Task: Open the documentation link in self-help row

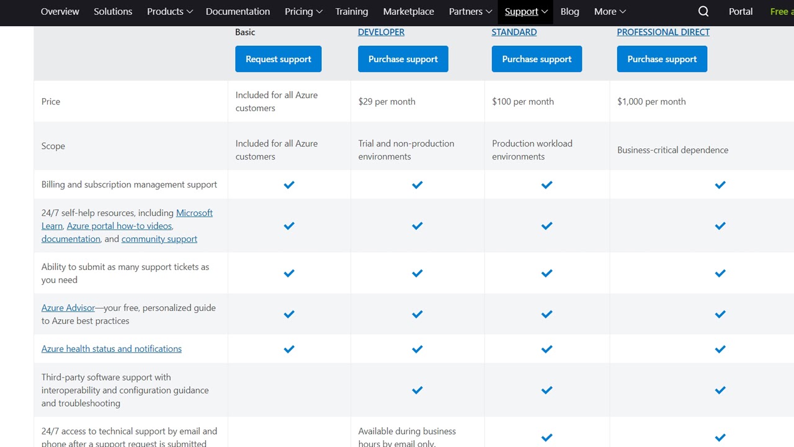Action: pos(71,238)
